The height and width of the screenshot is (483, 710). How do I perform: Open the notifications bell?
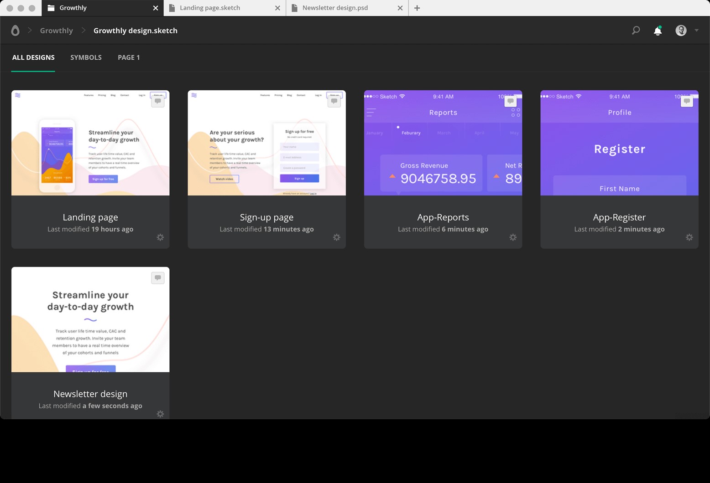pyautogui.click(x=658, y=31)
